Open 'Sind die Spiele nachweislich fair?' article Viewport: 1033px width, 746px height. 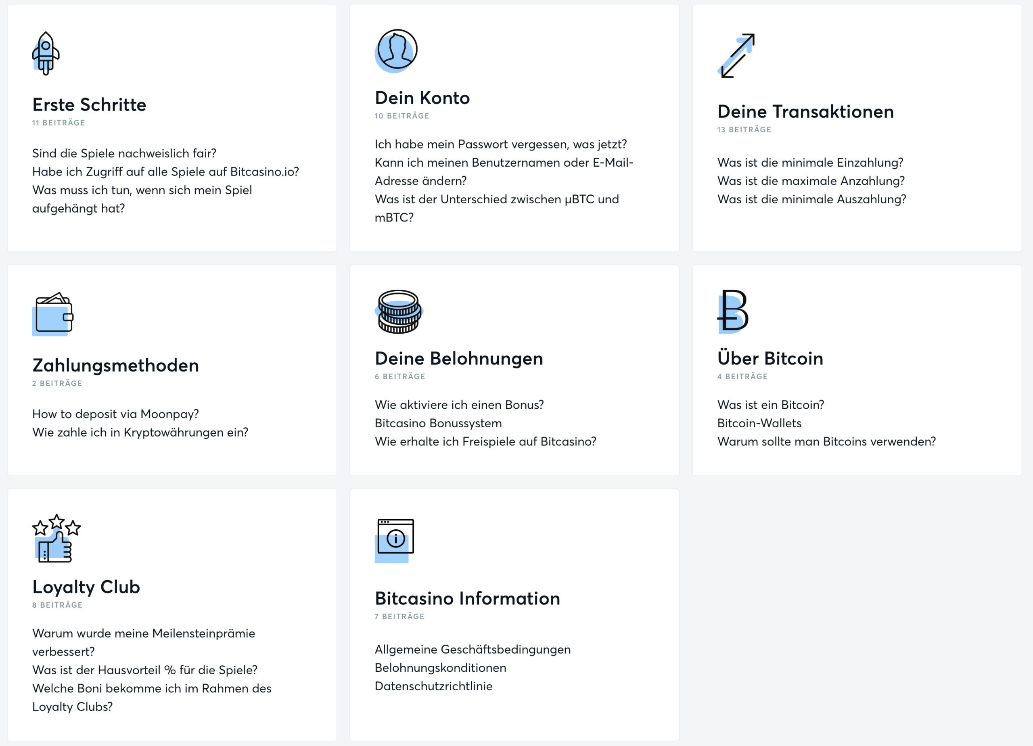tap(124, 153)
